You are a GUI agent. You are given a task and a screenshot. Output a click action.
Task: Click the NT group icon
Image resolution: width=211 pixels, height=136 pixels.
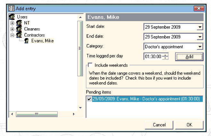pos(19,23)
